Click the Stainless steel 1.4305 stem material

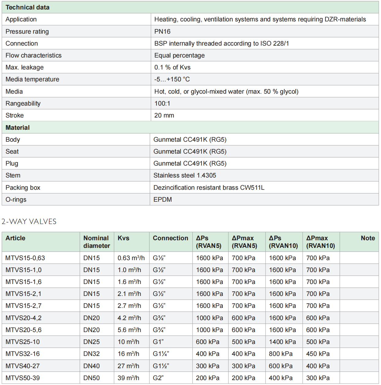(x=185, y=175)
